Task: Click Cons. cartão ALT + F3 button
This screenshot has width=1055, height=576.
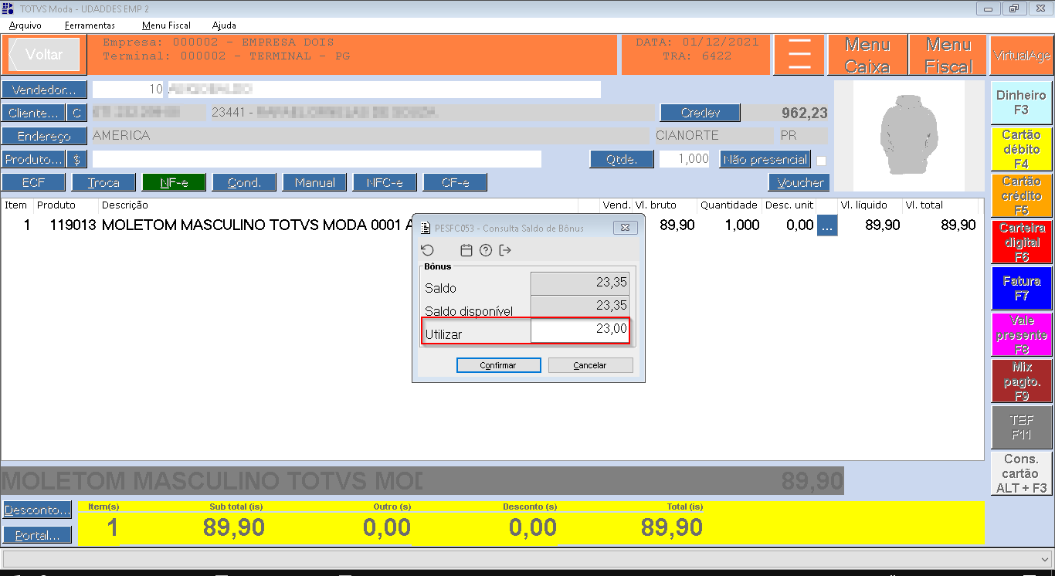Action: tap(1022, 473)
